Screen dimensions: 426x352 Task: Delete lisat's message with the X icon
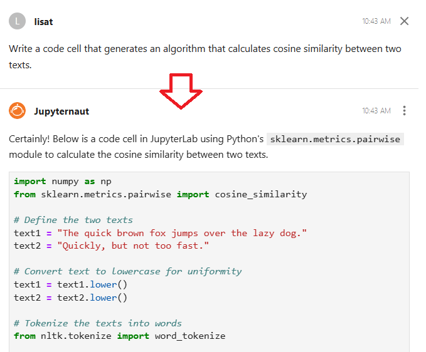click(x=404, y=21)
